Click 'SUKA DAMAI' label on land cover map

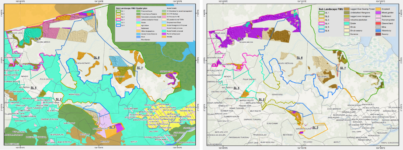coord(272,123)
